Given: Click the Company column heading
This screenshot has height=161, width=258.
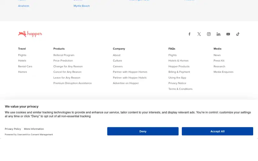Looking at the screenshot, I should pyautogui.click(x=119, y=49).
